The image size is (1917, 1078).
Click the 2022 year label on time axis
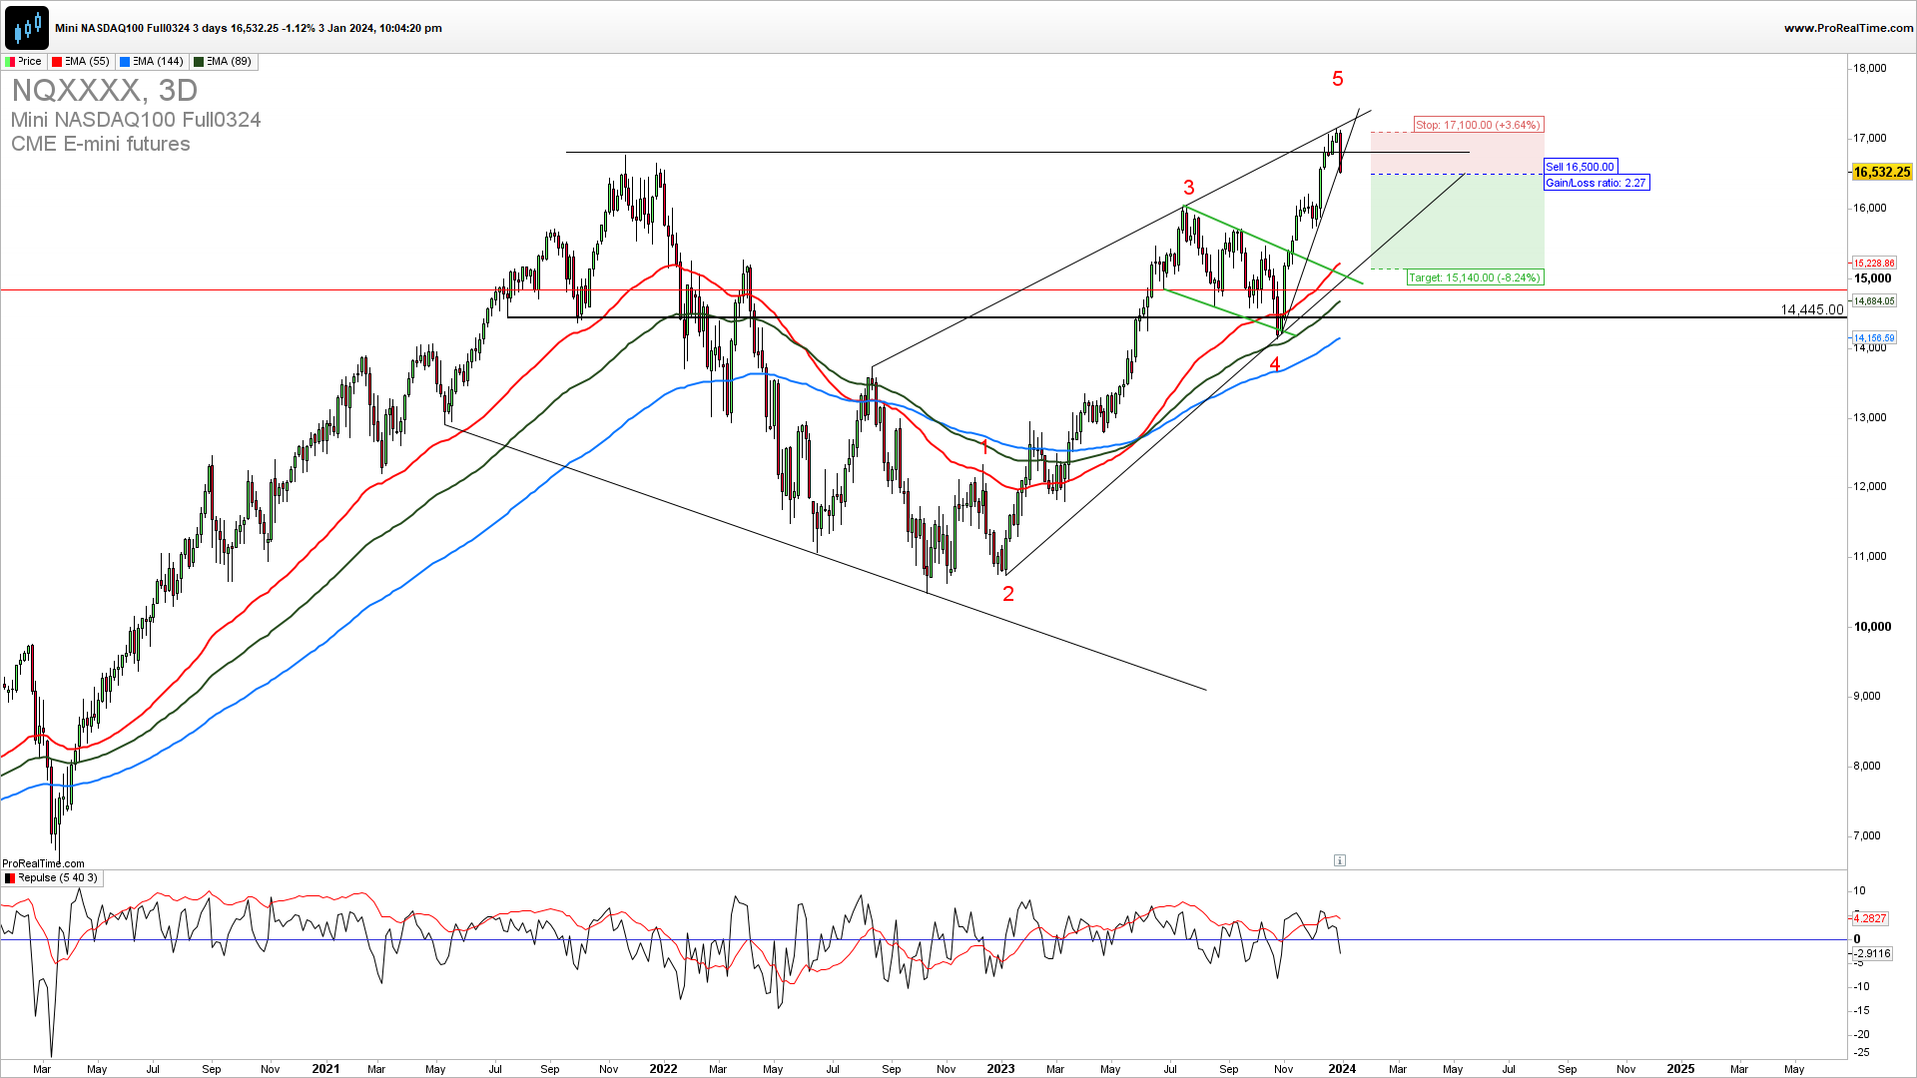663,1069
